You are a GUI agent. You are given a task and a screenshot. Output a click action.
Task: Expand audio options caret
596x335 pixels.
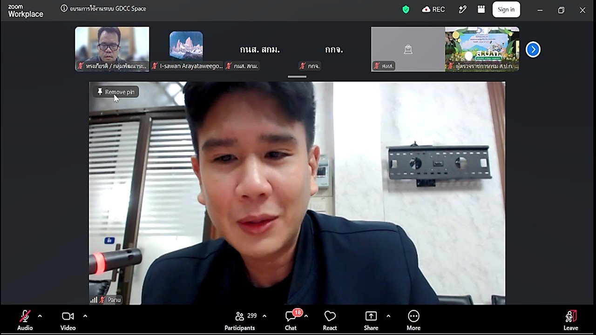point(40,316)
